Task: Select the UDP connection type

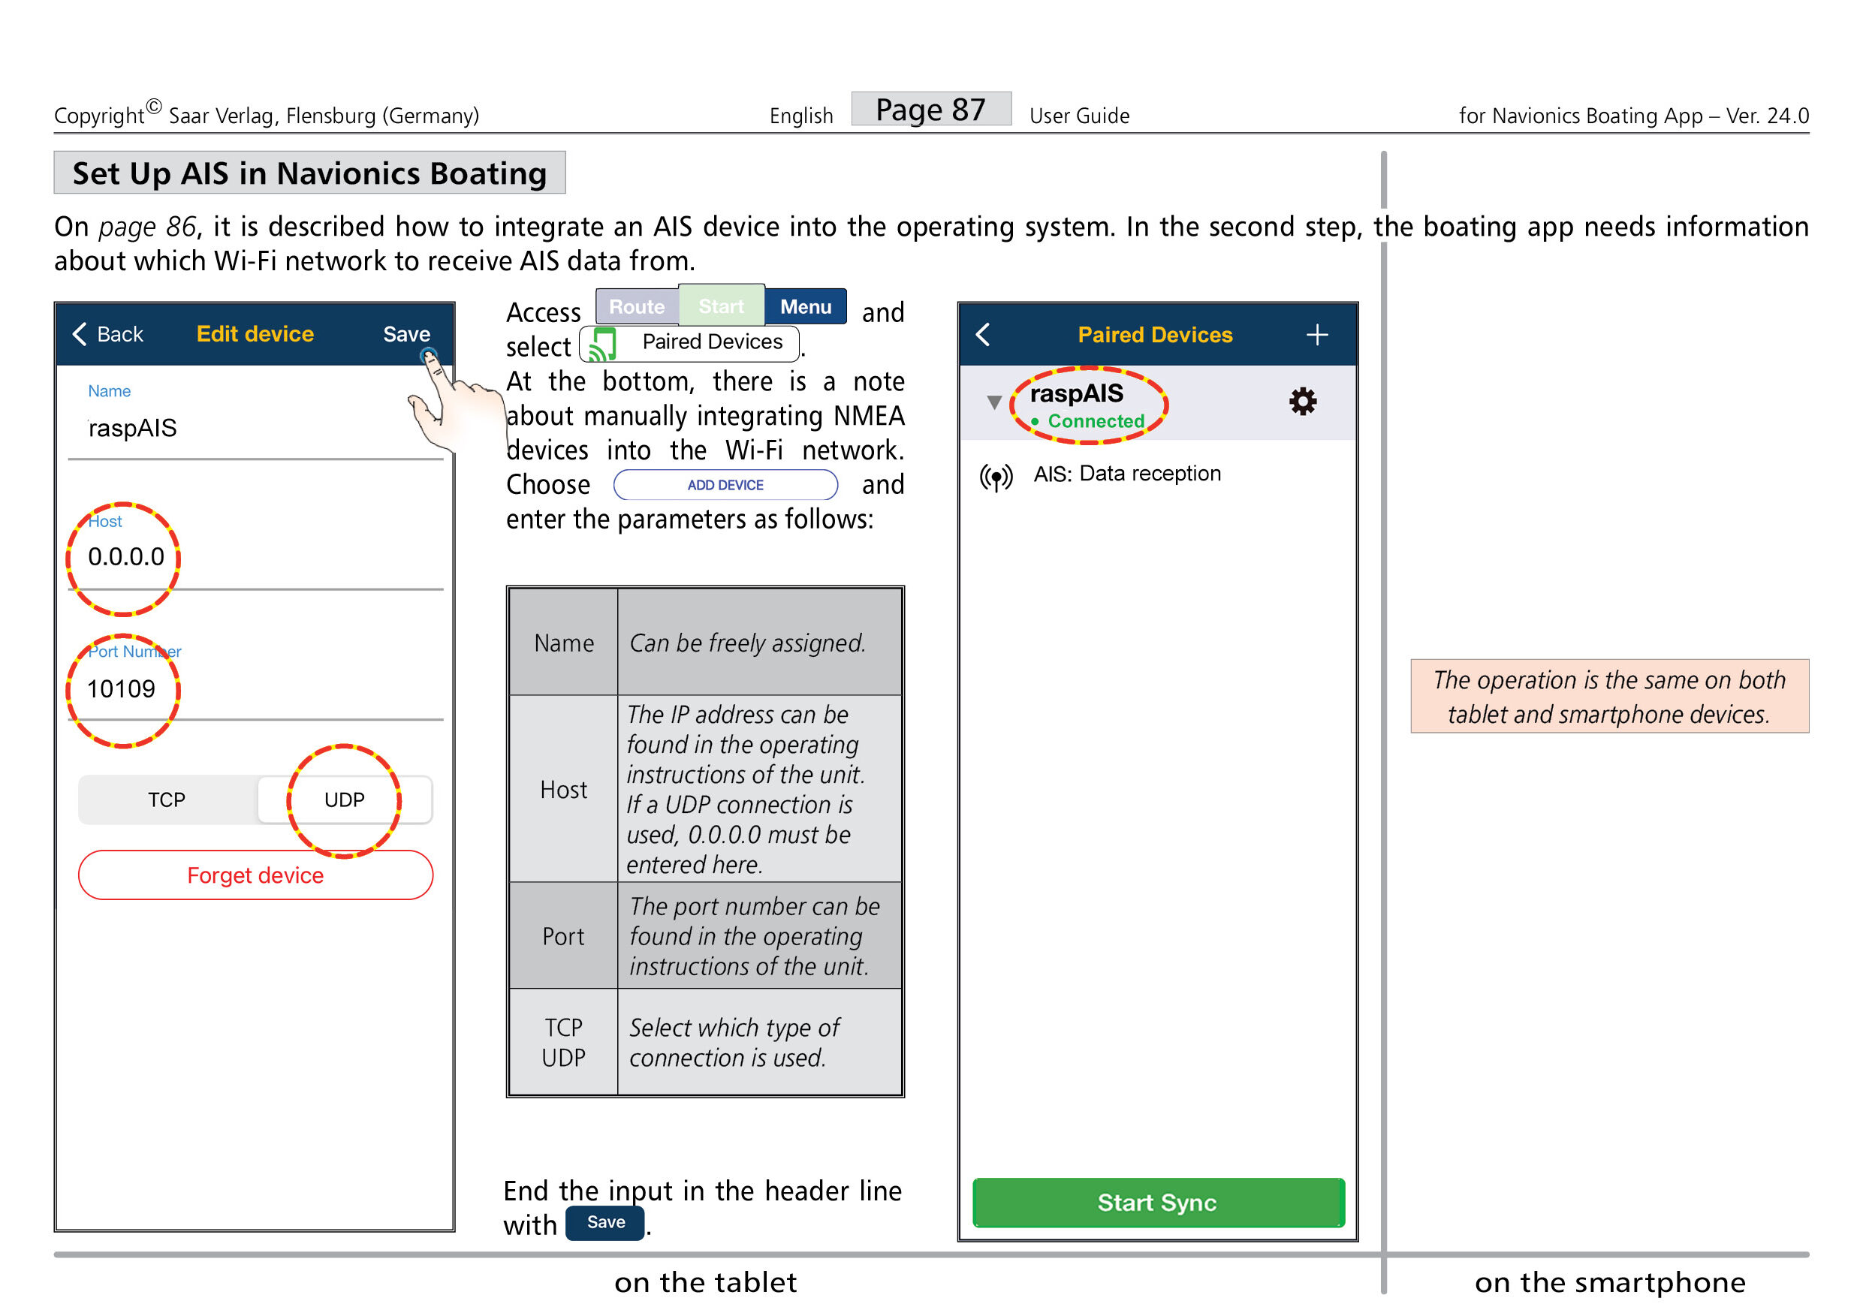Action: coord(344,800)
